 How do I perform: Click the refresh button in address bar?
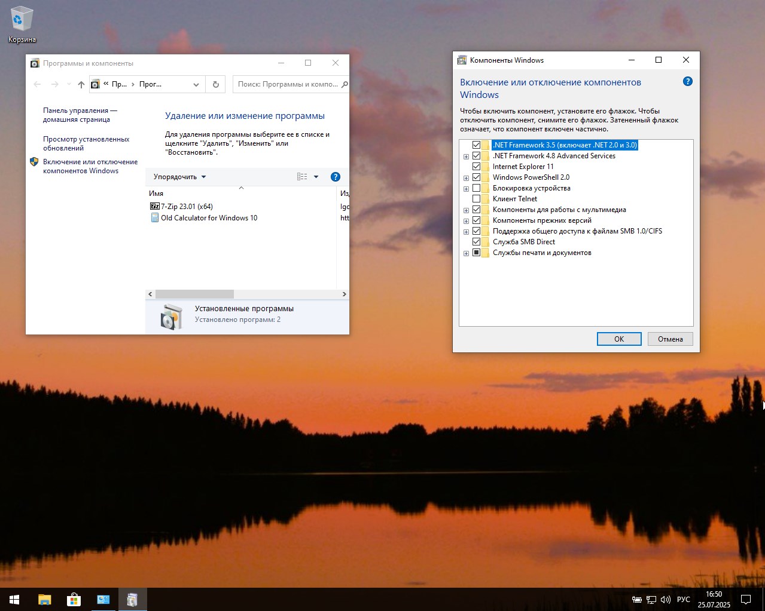click(x=216, y=84)
